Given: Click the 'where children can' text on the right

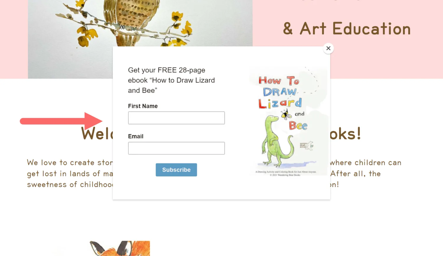Looking at the screenshot, I should pyautogui.click(x=366, y=163).
